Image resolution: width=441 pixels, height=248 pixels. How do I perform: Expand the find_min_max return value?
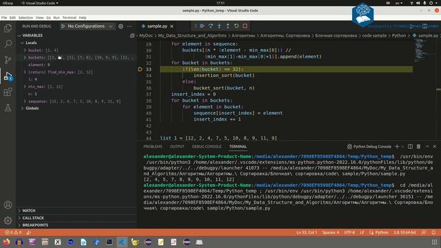[25, 72]
